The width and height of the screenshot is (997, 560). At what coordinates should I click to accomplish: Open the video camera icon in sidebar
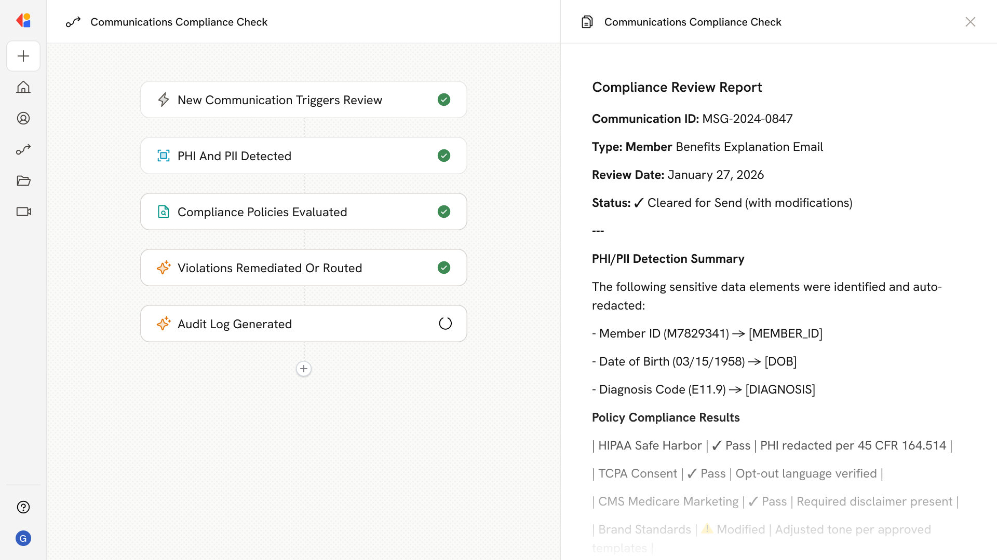click(x=23, y=212)
